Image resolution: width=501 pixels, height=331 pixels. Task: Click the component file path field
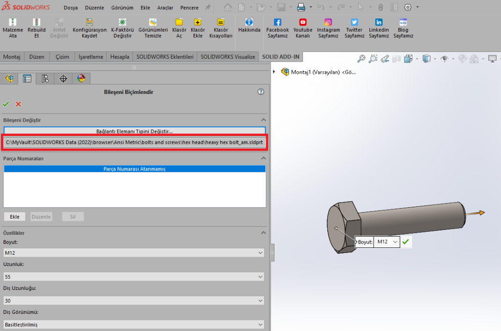135,142
